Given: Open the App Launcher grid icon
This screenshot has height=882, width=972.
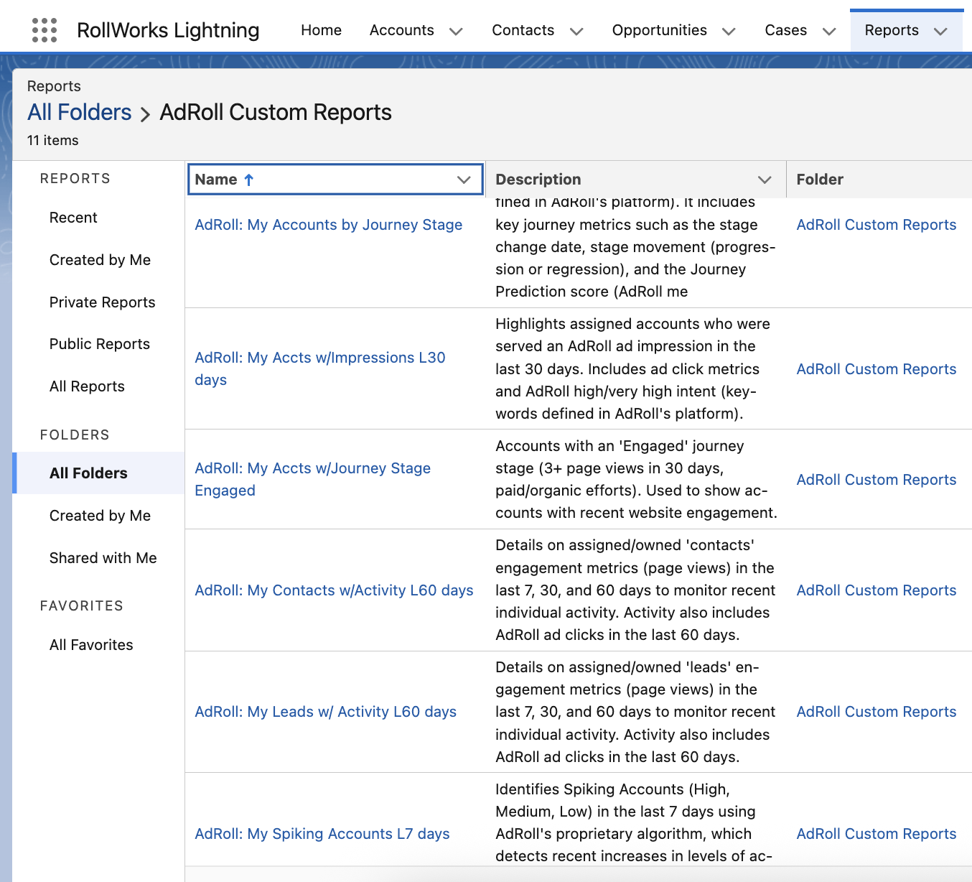Looking at the screenshot, I should 45,30.
